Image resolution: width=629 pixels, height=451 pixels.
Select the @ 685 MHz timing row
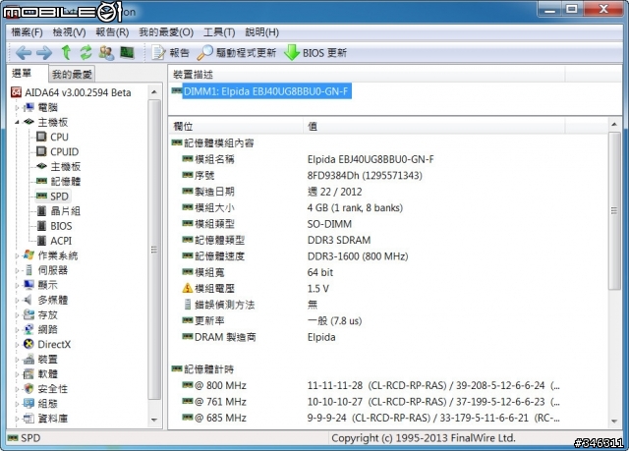tap(387, 418)
